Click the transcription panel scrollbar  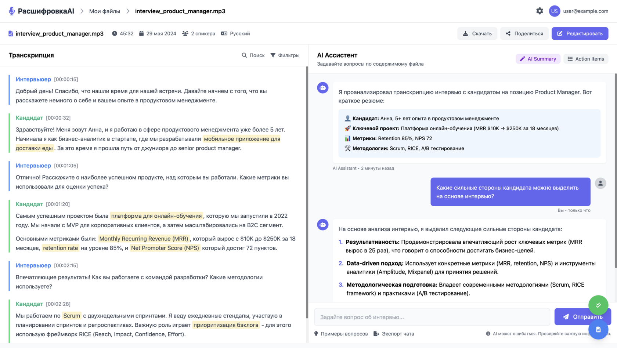[307, 192]
